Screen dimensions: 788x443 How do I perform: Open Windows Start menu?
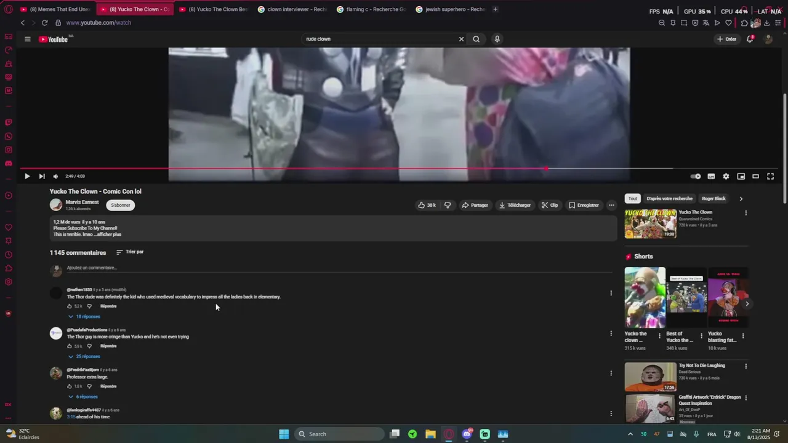[284, 434]
